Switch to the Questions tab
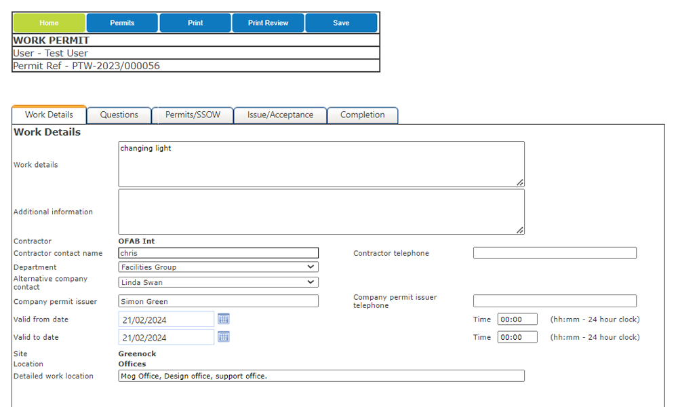Image resolution: width=678 pixels, height=407 pixels. click(x=119, y=115)
